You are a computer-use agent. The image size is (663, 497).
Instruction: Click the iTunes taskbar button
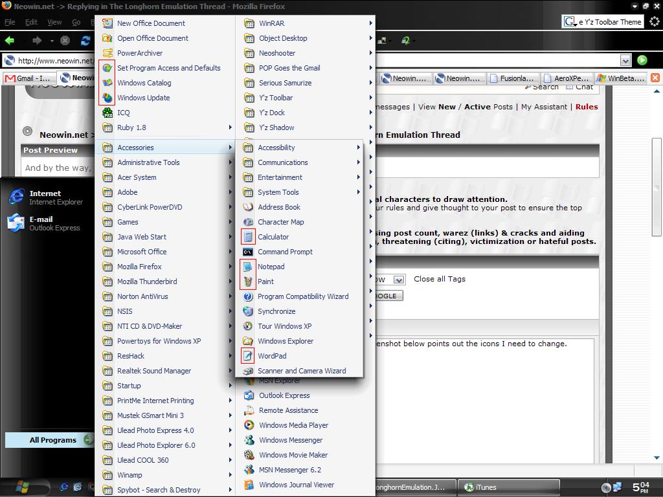(x=486, y=487)
